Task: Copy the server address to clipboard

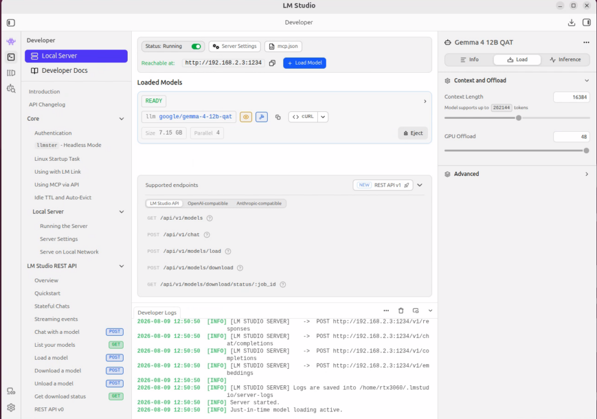Action: (272, 63)
